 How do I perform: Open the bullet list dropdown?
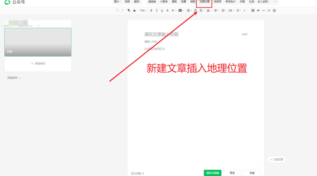238,11
